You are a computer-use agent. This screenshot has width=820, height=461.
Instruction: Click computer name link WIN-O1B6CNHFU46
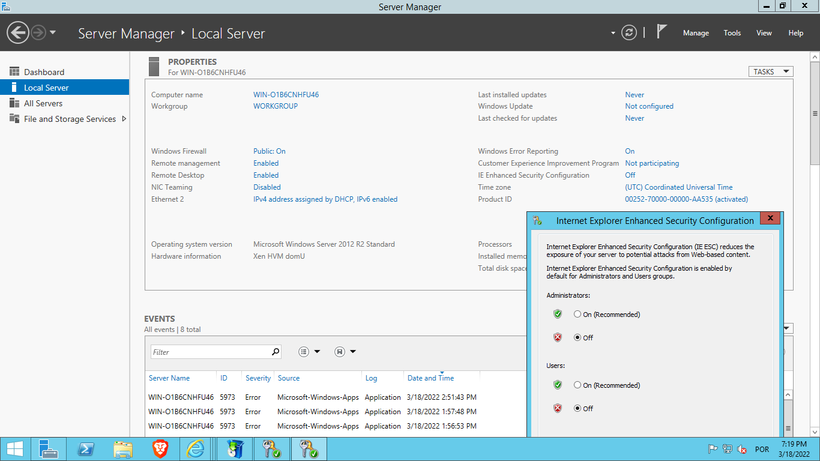[286, 95]
